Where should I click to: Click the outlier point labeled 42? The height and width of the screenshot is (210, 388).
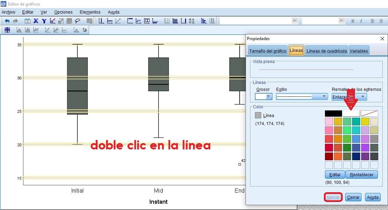click(x=240, y=164)
